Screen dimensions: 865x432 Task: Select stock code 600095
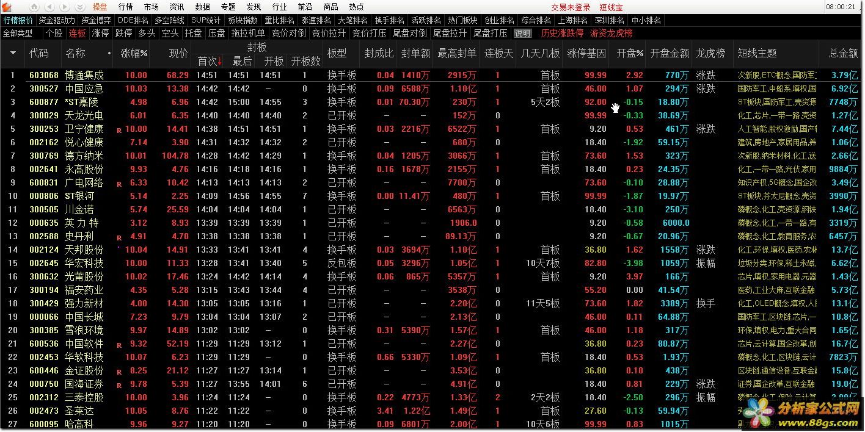click(44, 425)
